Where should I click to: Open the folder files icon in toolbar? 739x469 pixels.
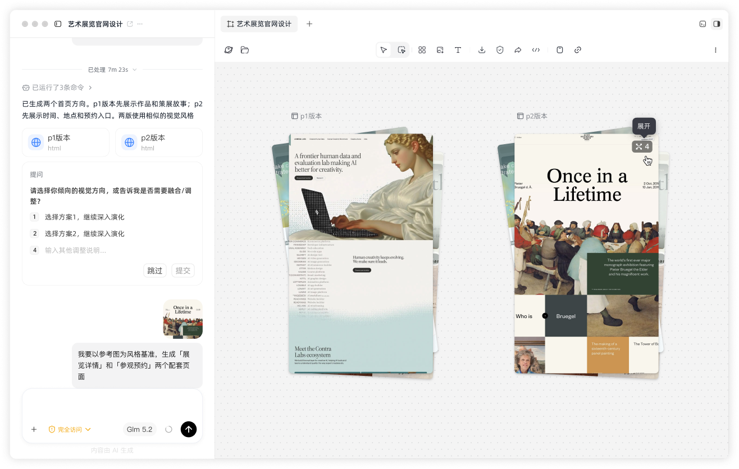click(244, 50)
